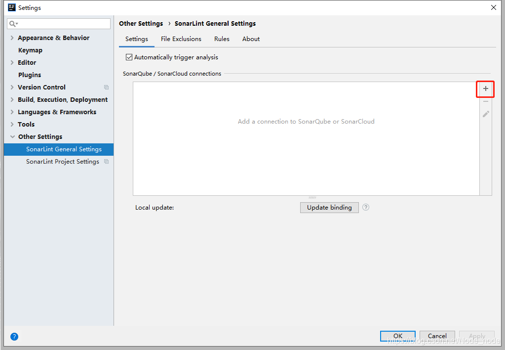Select SonarLint General Settings item

[x=59, y=149]
